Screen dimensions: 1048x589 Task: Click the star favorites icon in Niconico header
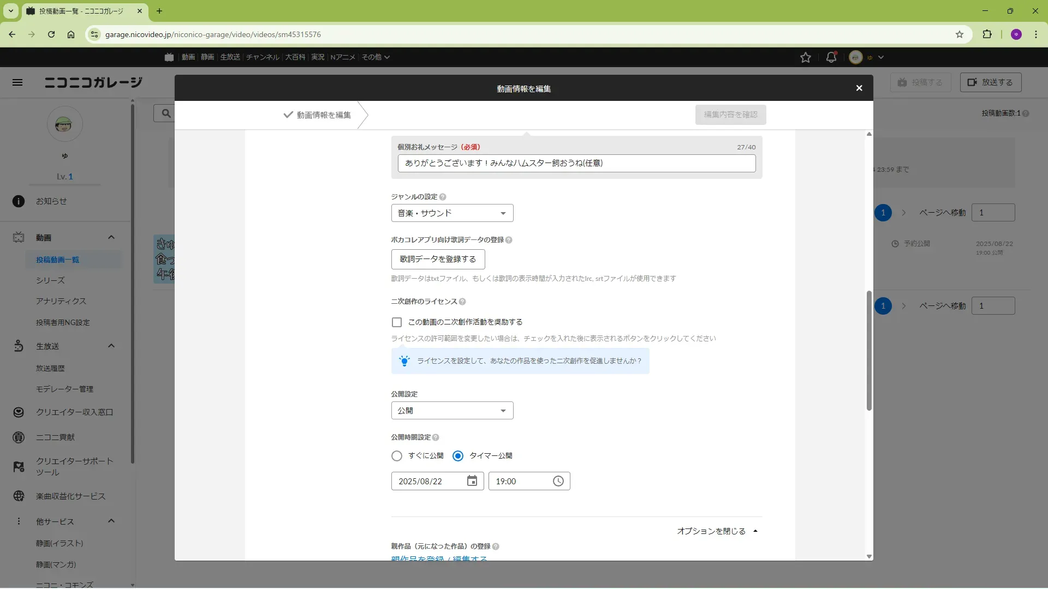click(805, 57)
